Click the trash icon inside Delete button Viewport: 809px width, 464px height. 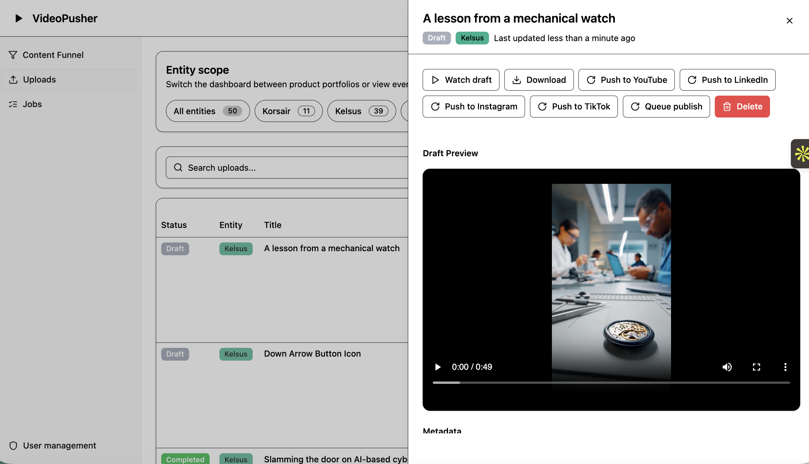[x=727, y=106]
